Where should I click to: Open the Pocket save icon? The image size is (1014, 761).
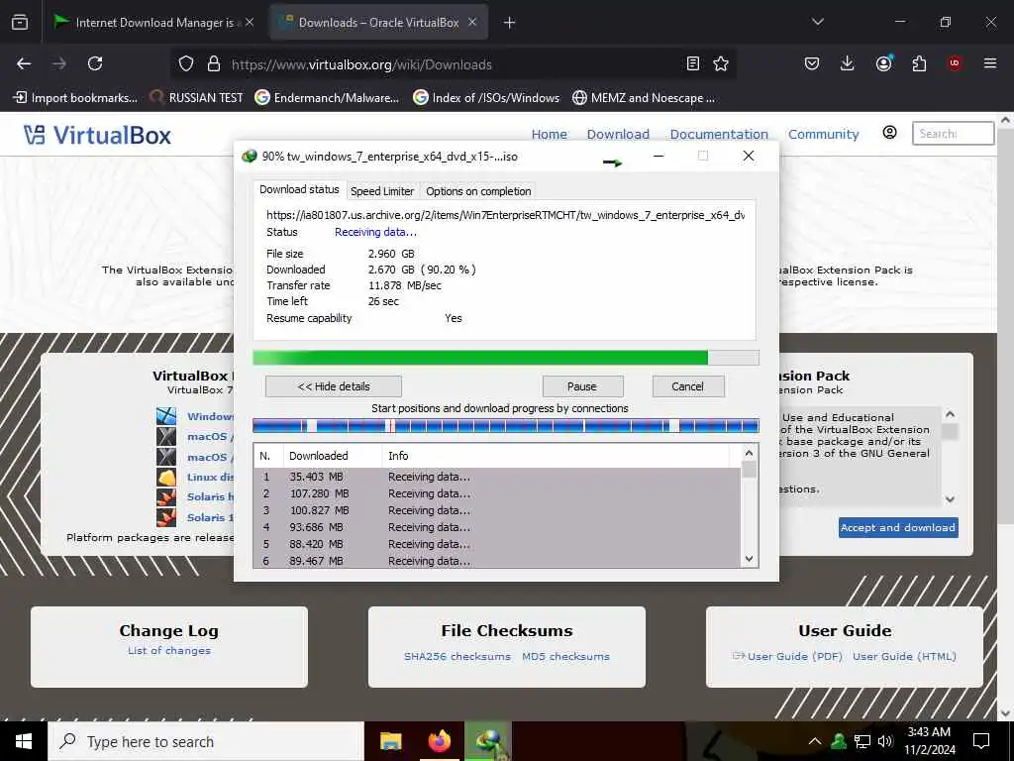pos(812,63)
